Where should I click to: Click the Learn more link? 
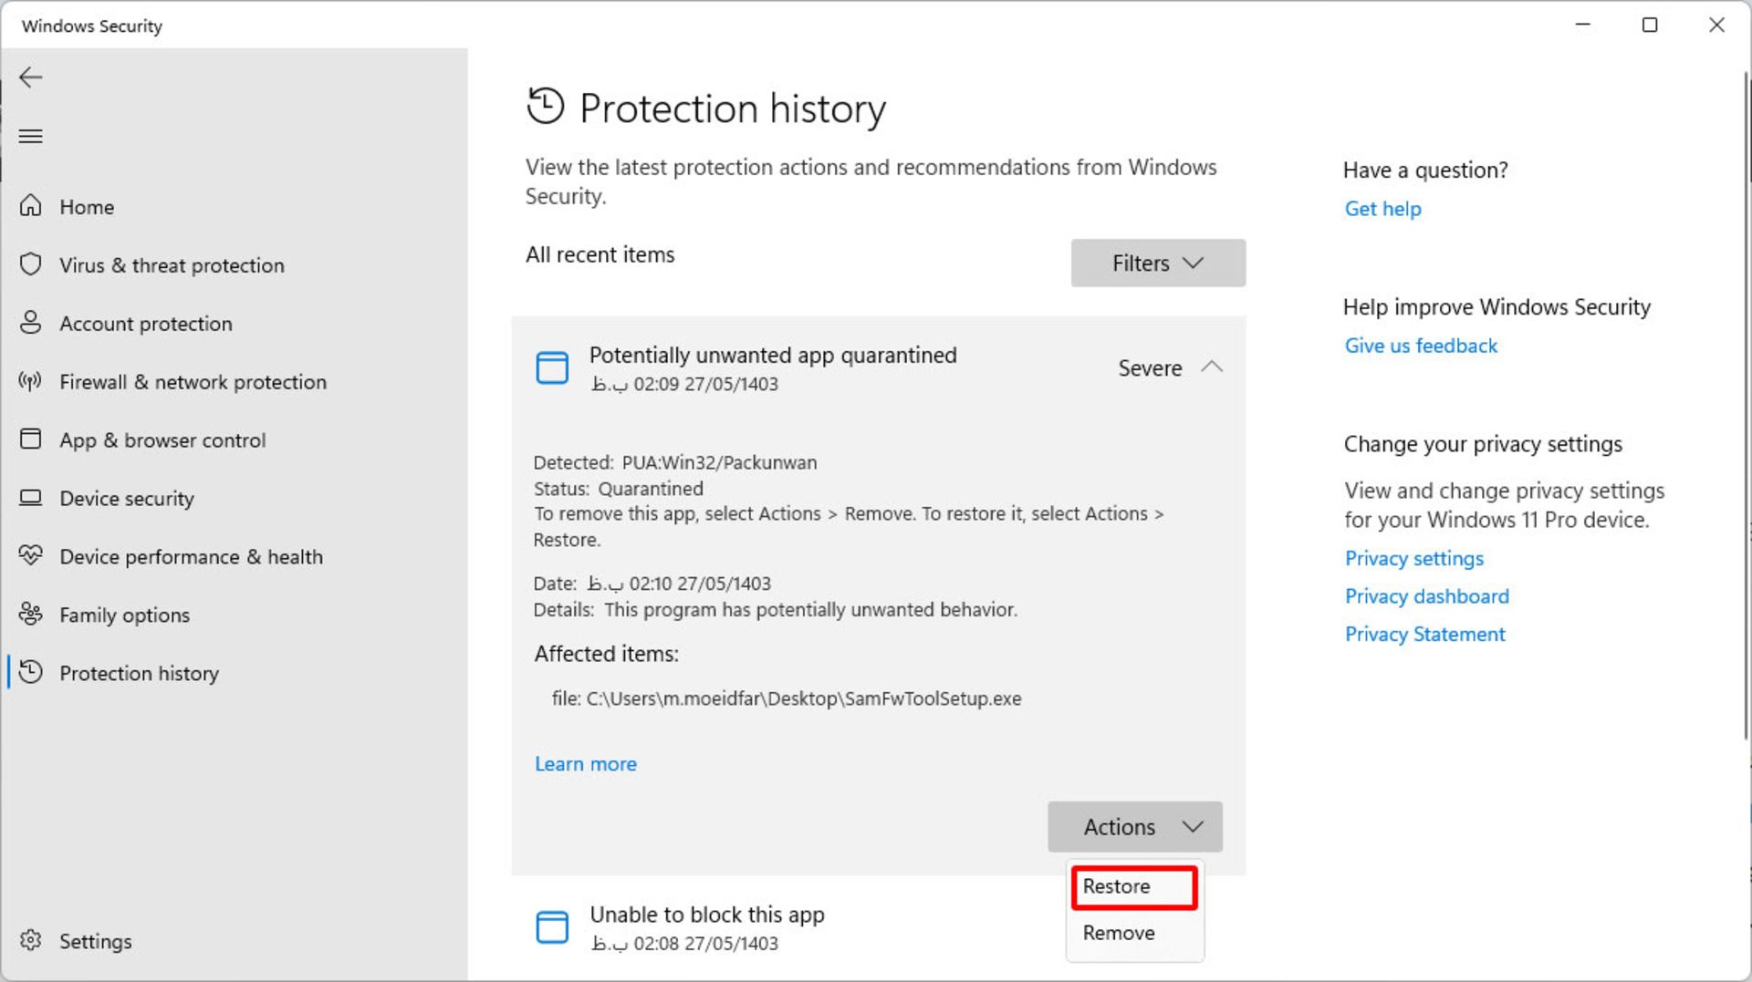coord(586,764)
